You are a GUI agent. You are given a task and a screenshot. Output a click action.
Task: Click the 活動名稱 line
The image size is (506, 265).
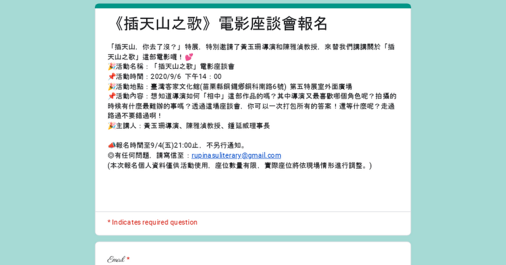pyautogui.click(x=171, y=66)
